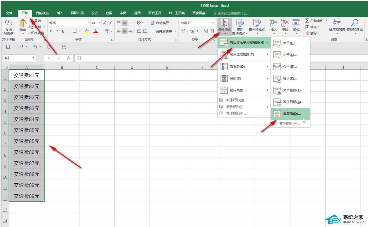Click the yellow fill color button
This screenshot has width=368, height=227.
[86, 31]
